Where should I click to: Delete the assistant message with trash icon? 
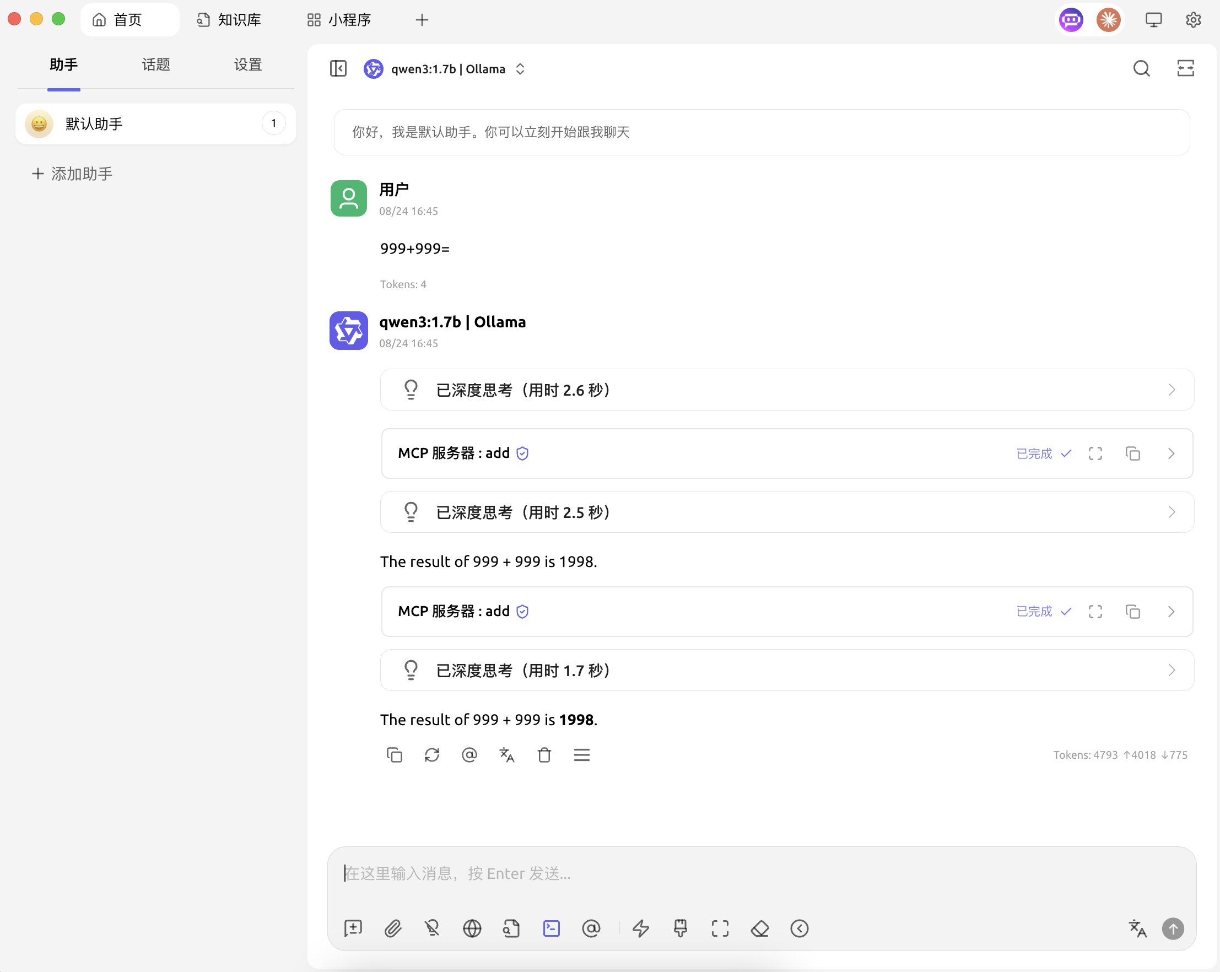point(544,755)
